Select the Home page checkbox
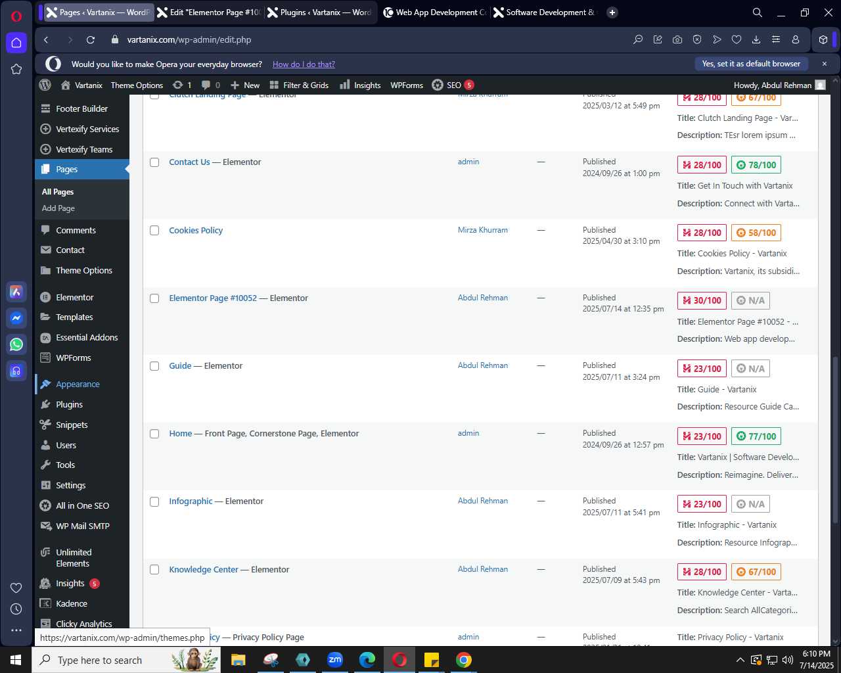 click(154, 434)
